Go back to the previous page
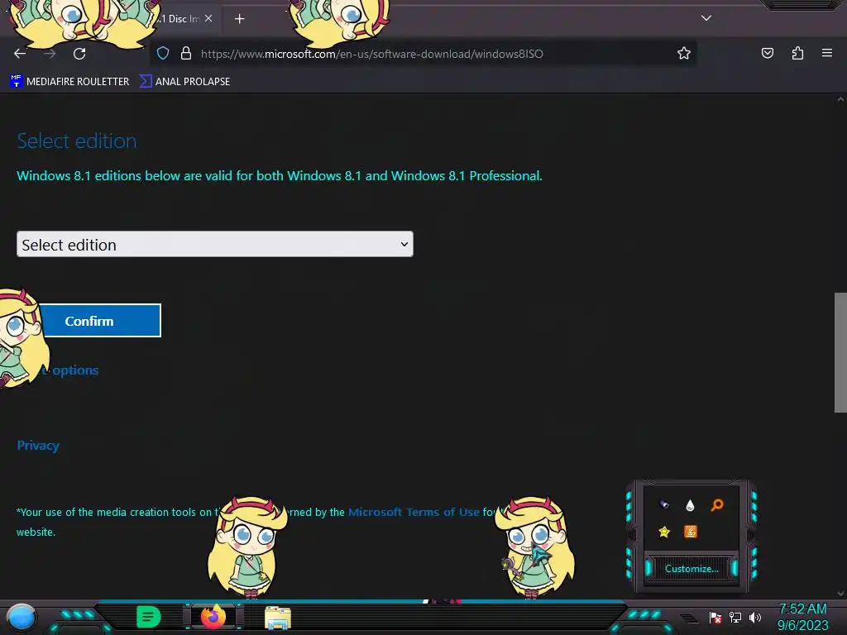The width and height of the screenshot is (847, 635). [20, 54]
